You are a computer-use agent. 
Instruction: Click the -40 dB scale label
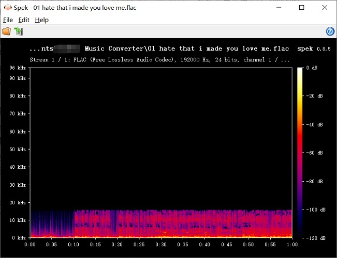point(314,124)
